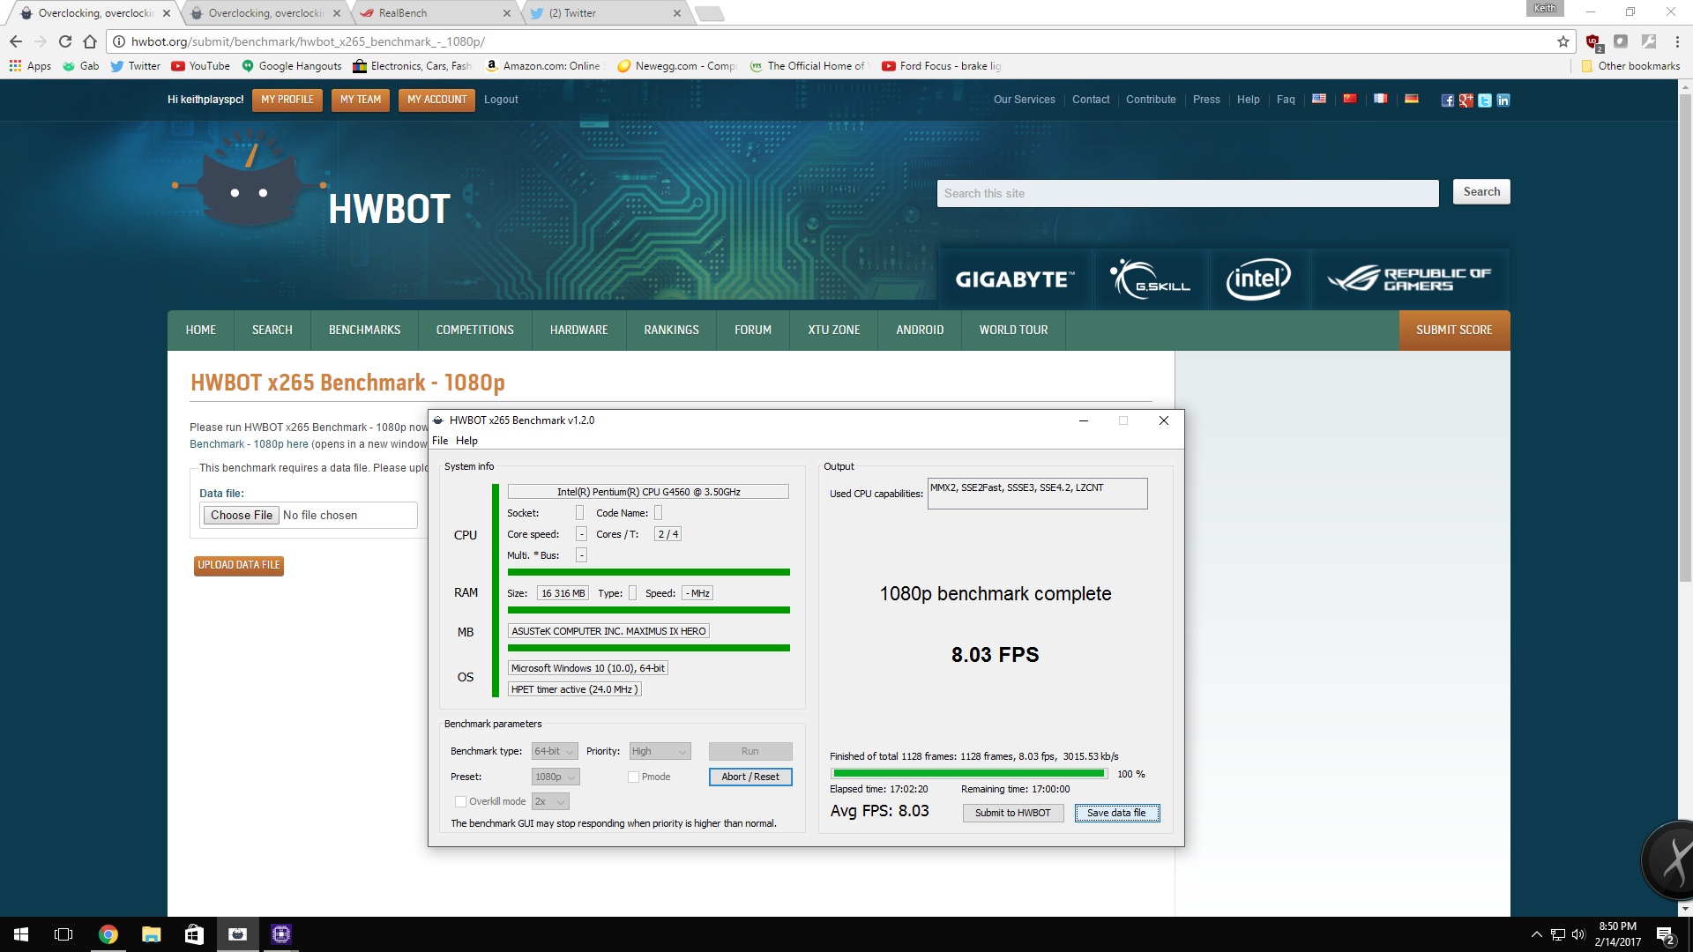This screenshot has height=952, width=1693.
Task: Switch site language with the Chinese flag
Action: coord(1350,99)
